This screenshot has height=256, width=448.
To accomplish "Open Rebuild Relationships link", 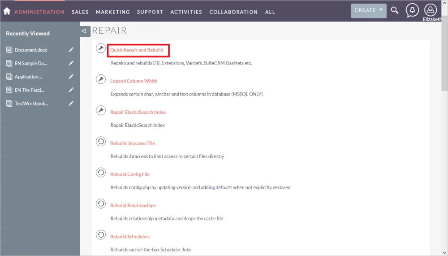I will pyautogui.click(x=133, y=205).
